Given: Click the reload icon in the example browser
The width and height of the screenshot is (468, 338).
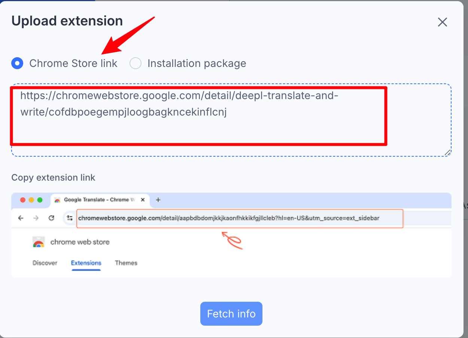Looking at the screenshot, I should pyautogui.click(x=52, y=218).
